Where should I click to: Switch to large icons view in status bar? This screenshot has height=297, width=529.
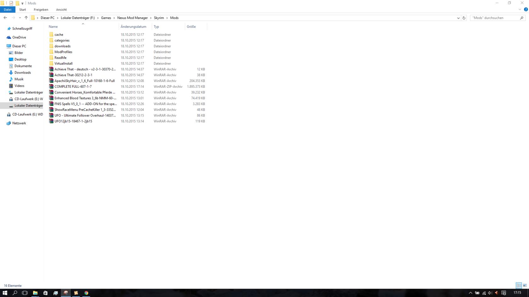pos(525,285)
